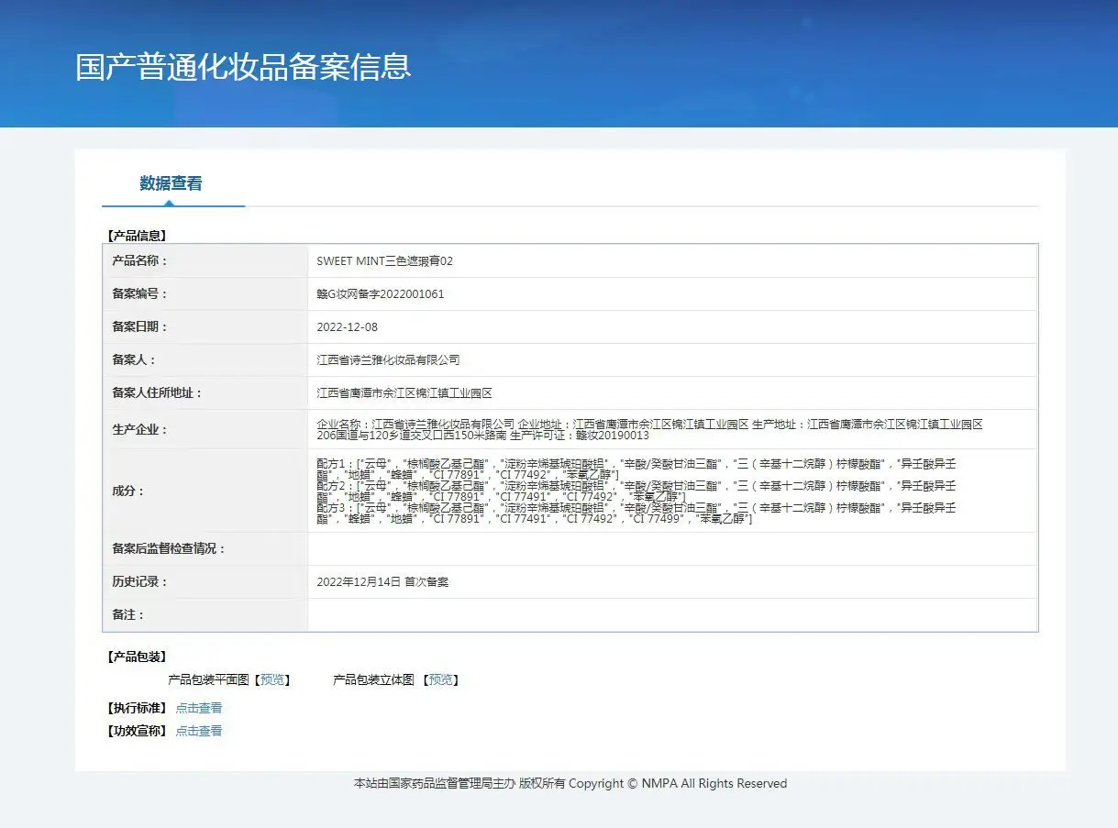Click the empty 备案后监督检查情况 cell
Image resolution: width=1118 pixels, height=828 pixels.
tap(672, 549)
